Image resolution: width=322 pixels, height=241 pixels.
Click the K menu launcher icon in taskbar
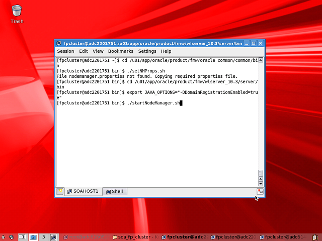[x=4, y=237]
